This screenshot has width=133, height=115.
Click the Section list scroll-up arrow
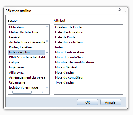47,27
